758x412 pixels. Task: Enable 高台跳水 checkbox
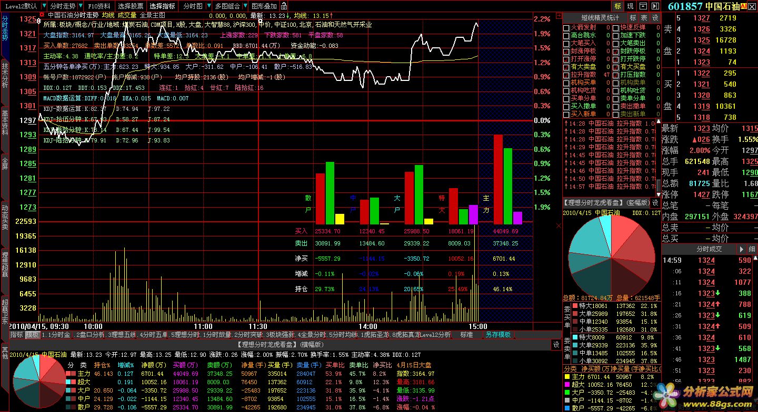pyautogui.click(x=566, y=35)
